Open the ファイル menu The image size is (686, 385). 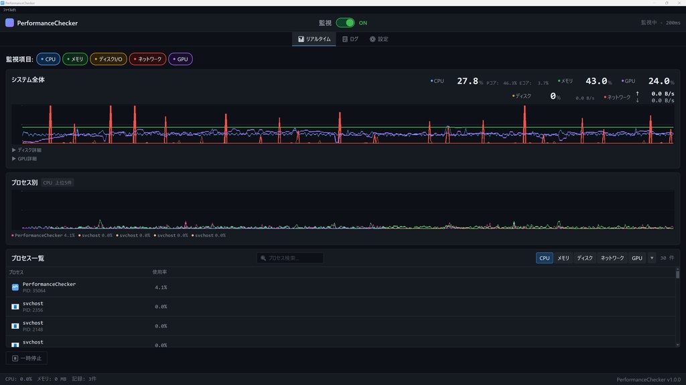coord(9,9)
